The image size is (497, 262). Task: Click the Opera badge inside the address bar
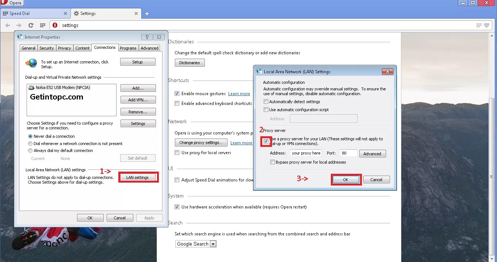click(54, 25)
